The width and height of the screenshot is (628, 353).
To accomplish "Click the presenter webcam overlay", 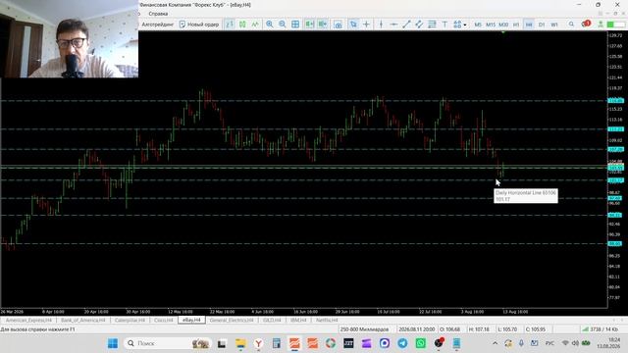I will point(70,39).
